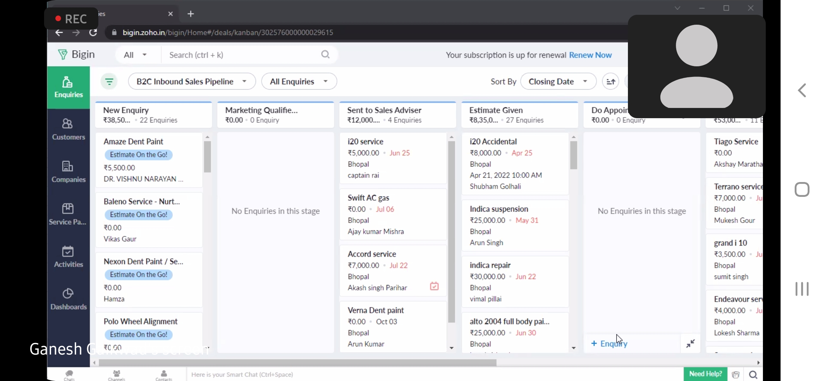Click the green filter icon
The height and width of the screenshot is (381, 825).
(109, 81)
